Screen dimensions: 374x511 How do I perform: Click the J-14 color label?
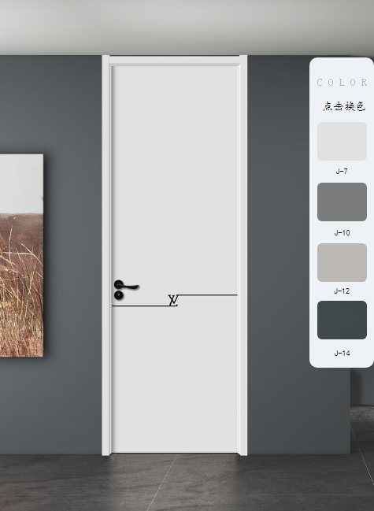[342, 353]
